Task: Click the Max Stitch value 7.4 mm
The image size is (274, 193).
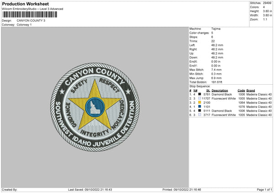Action: click(216, 70)
